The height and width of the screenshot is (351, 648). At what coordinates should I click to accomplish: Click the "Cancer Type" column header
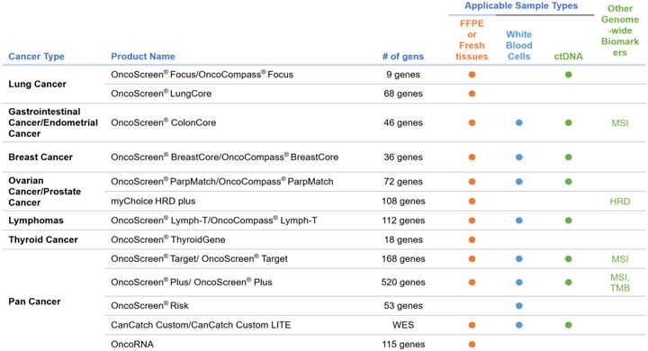click(36, 56)
